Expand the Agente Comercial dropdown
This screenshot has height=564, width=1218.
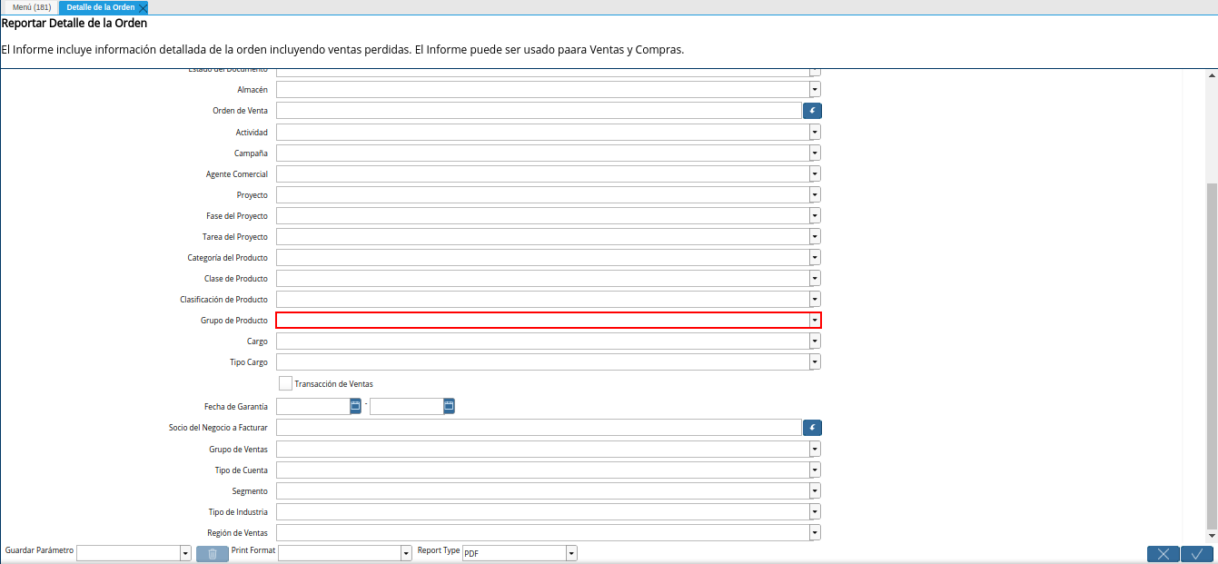click(x=815, y=173)
